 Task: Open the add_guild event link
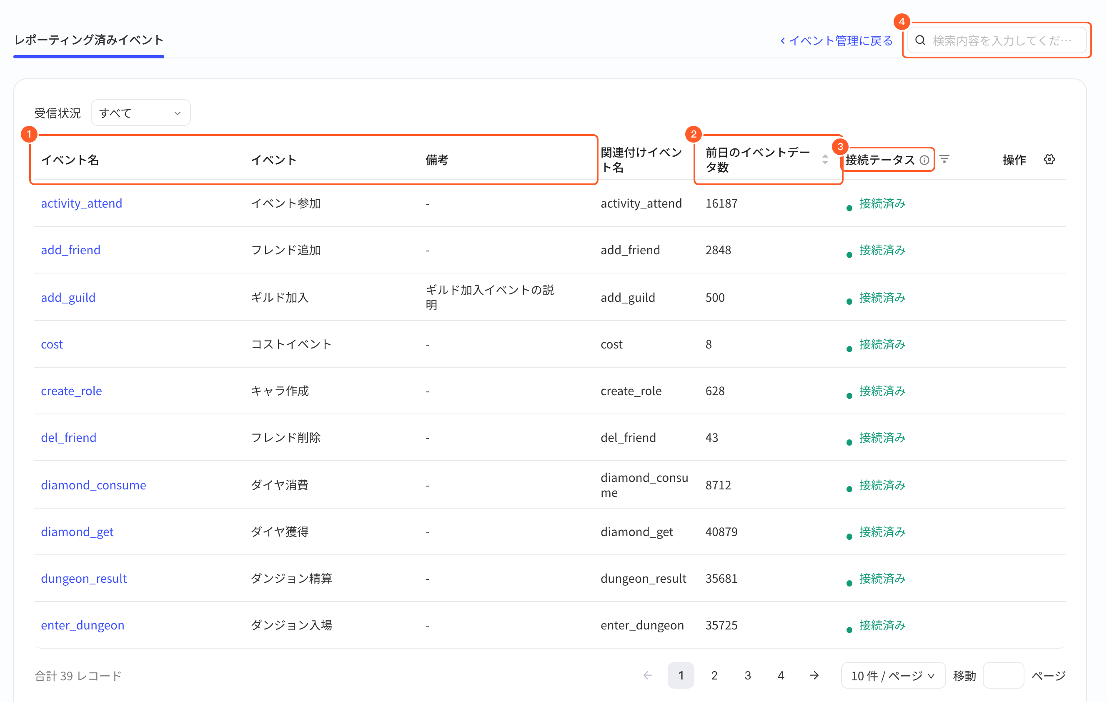click(68, 298)
